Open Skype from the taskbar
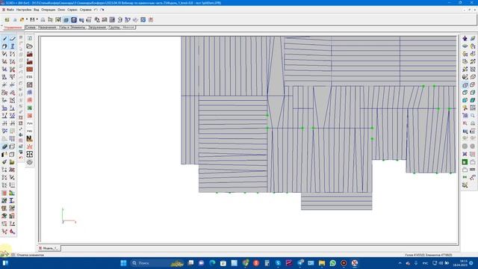478x269 pixels. tap(278, 263)
